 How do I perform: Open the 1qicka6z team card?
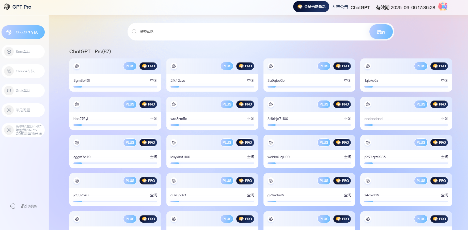(x=406, y=75)
